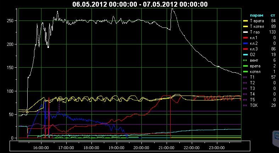The image size is (279, 153).
Task: Click value 19 in O2 row
Action: click(x=273, y=55)
